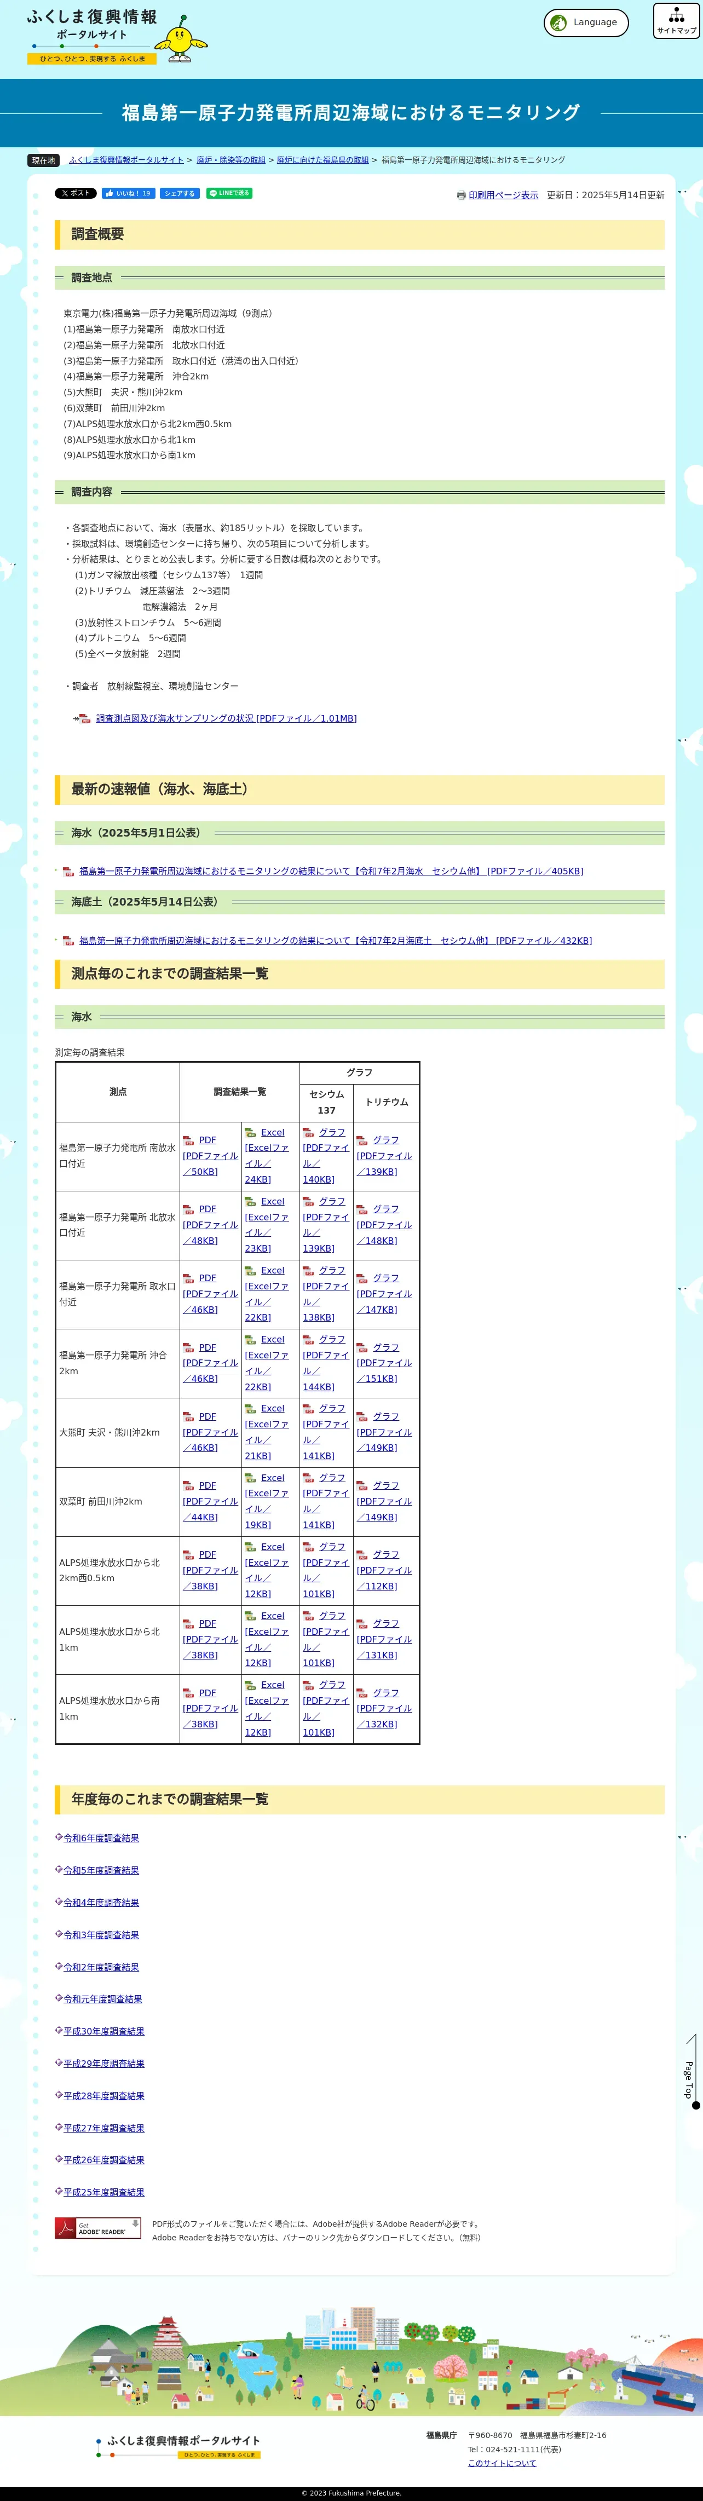This screenshot has height=2501, width=703.
Task: Click the Facebook いいね button
Action: click(129, 193)
